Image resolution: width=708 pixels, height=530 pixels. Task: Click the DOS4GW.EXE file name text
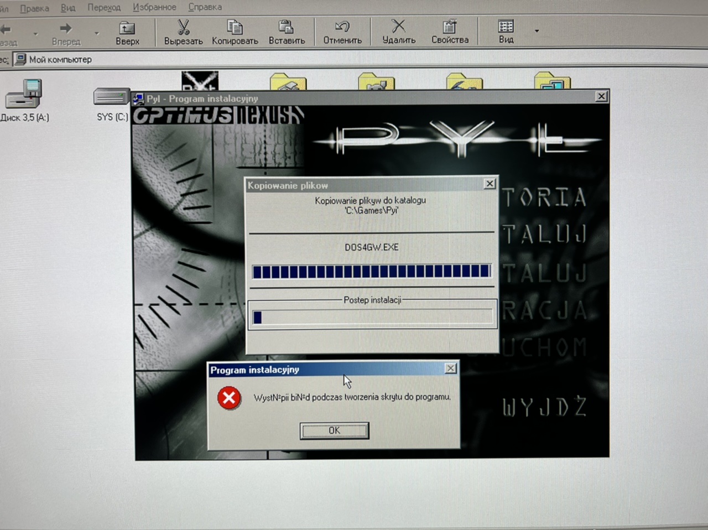pos(372,247)
